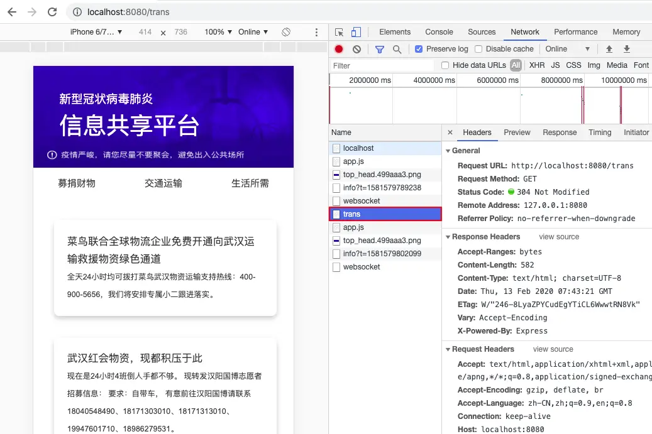
Task: Open the 菜鸟联合全球物流企业 news card
Action: [165, 268]
